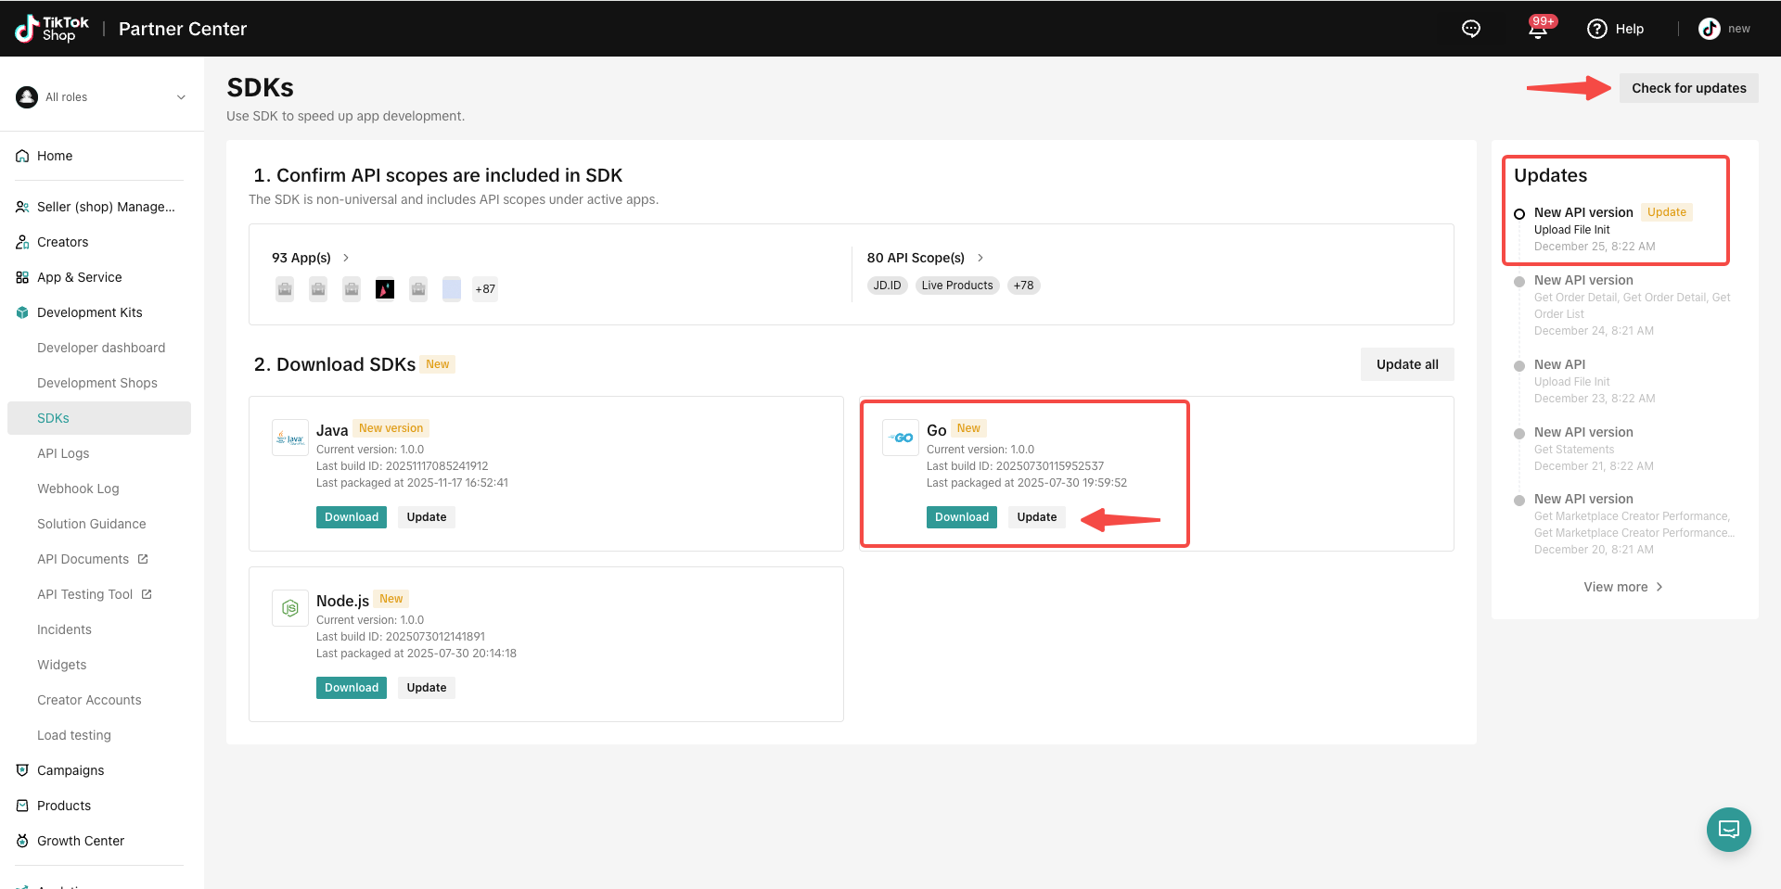This screenshot has height=889, width=1781.
Task: Expand the 93 App(s) chevron
Action: pyautogui.click(x=346, y=258)
